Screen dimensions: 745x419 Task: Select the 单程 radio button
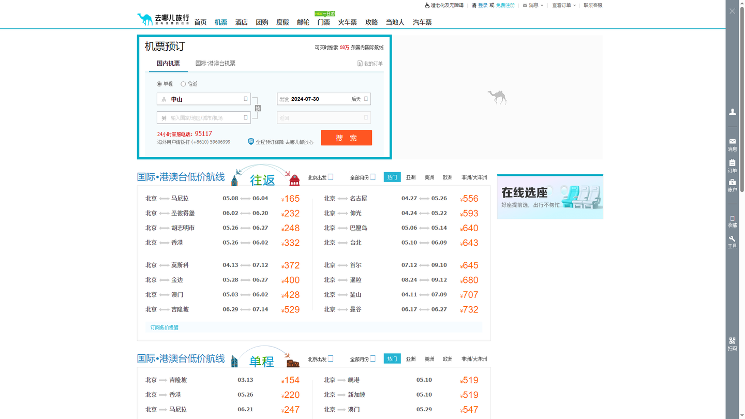(x=159, y=84)
